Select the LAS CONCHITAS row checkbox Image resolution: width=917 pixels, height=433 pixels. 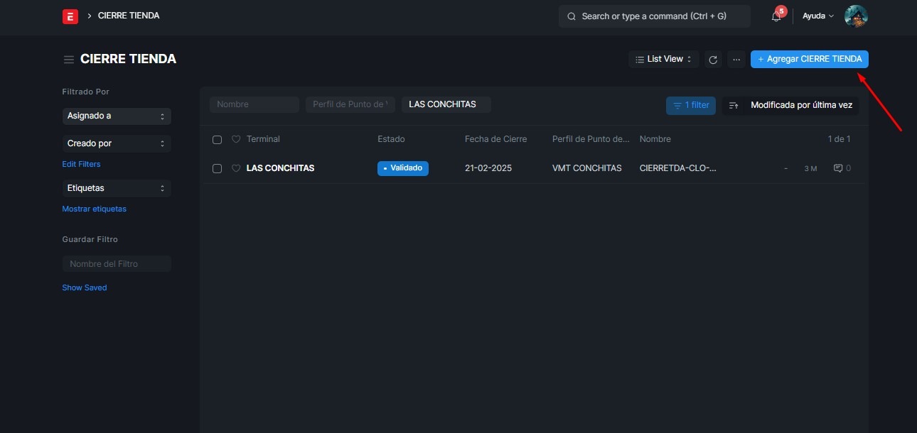click(218, 169)
